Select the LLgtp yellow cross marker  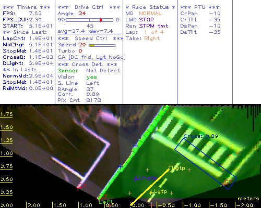(151, 193)
